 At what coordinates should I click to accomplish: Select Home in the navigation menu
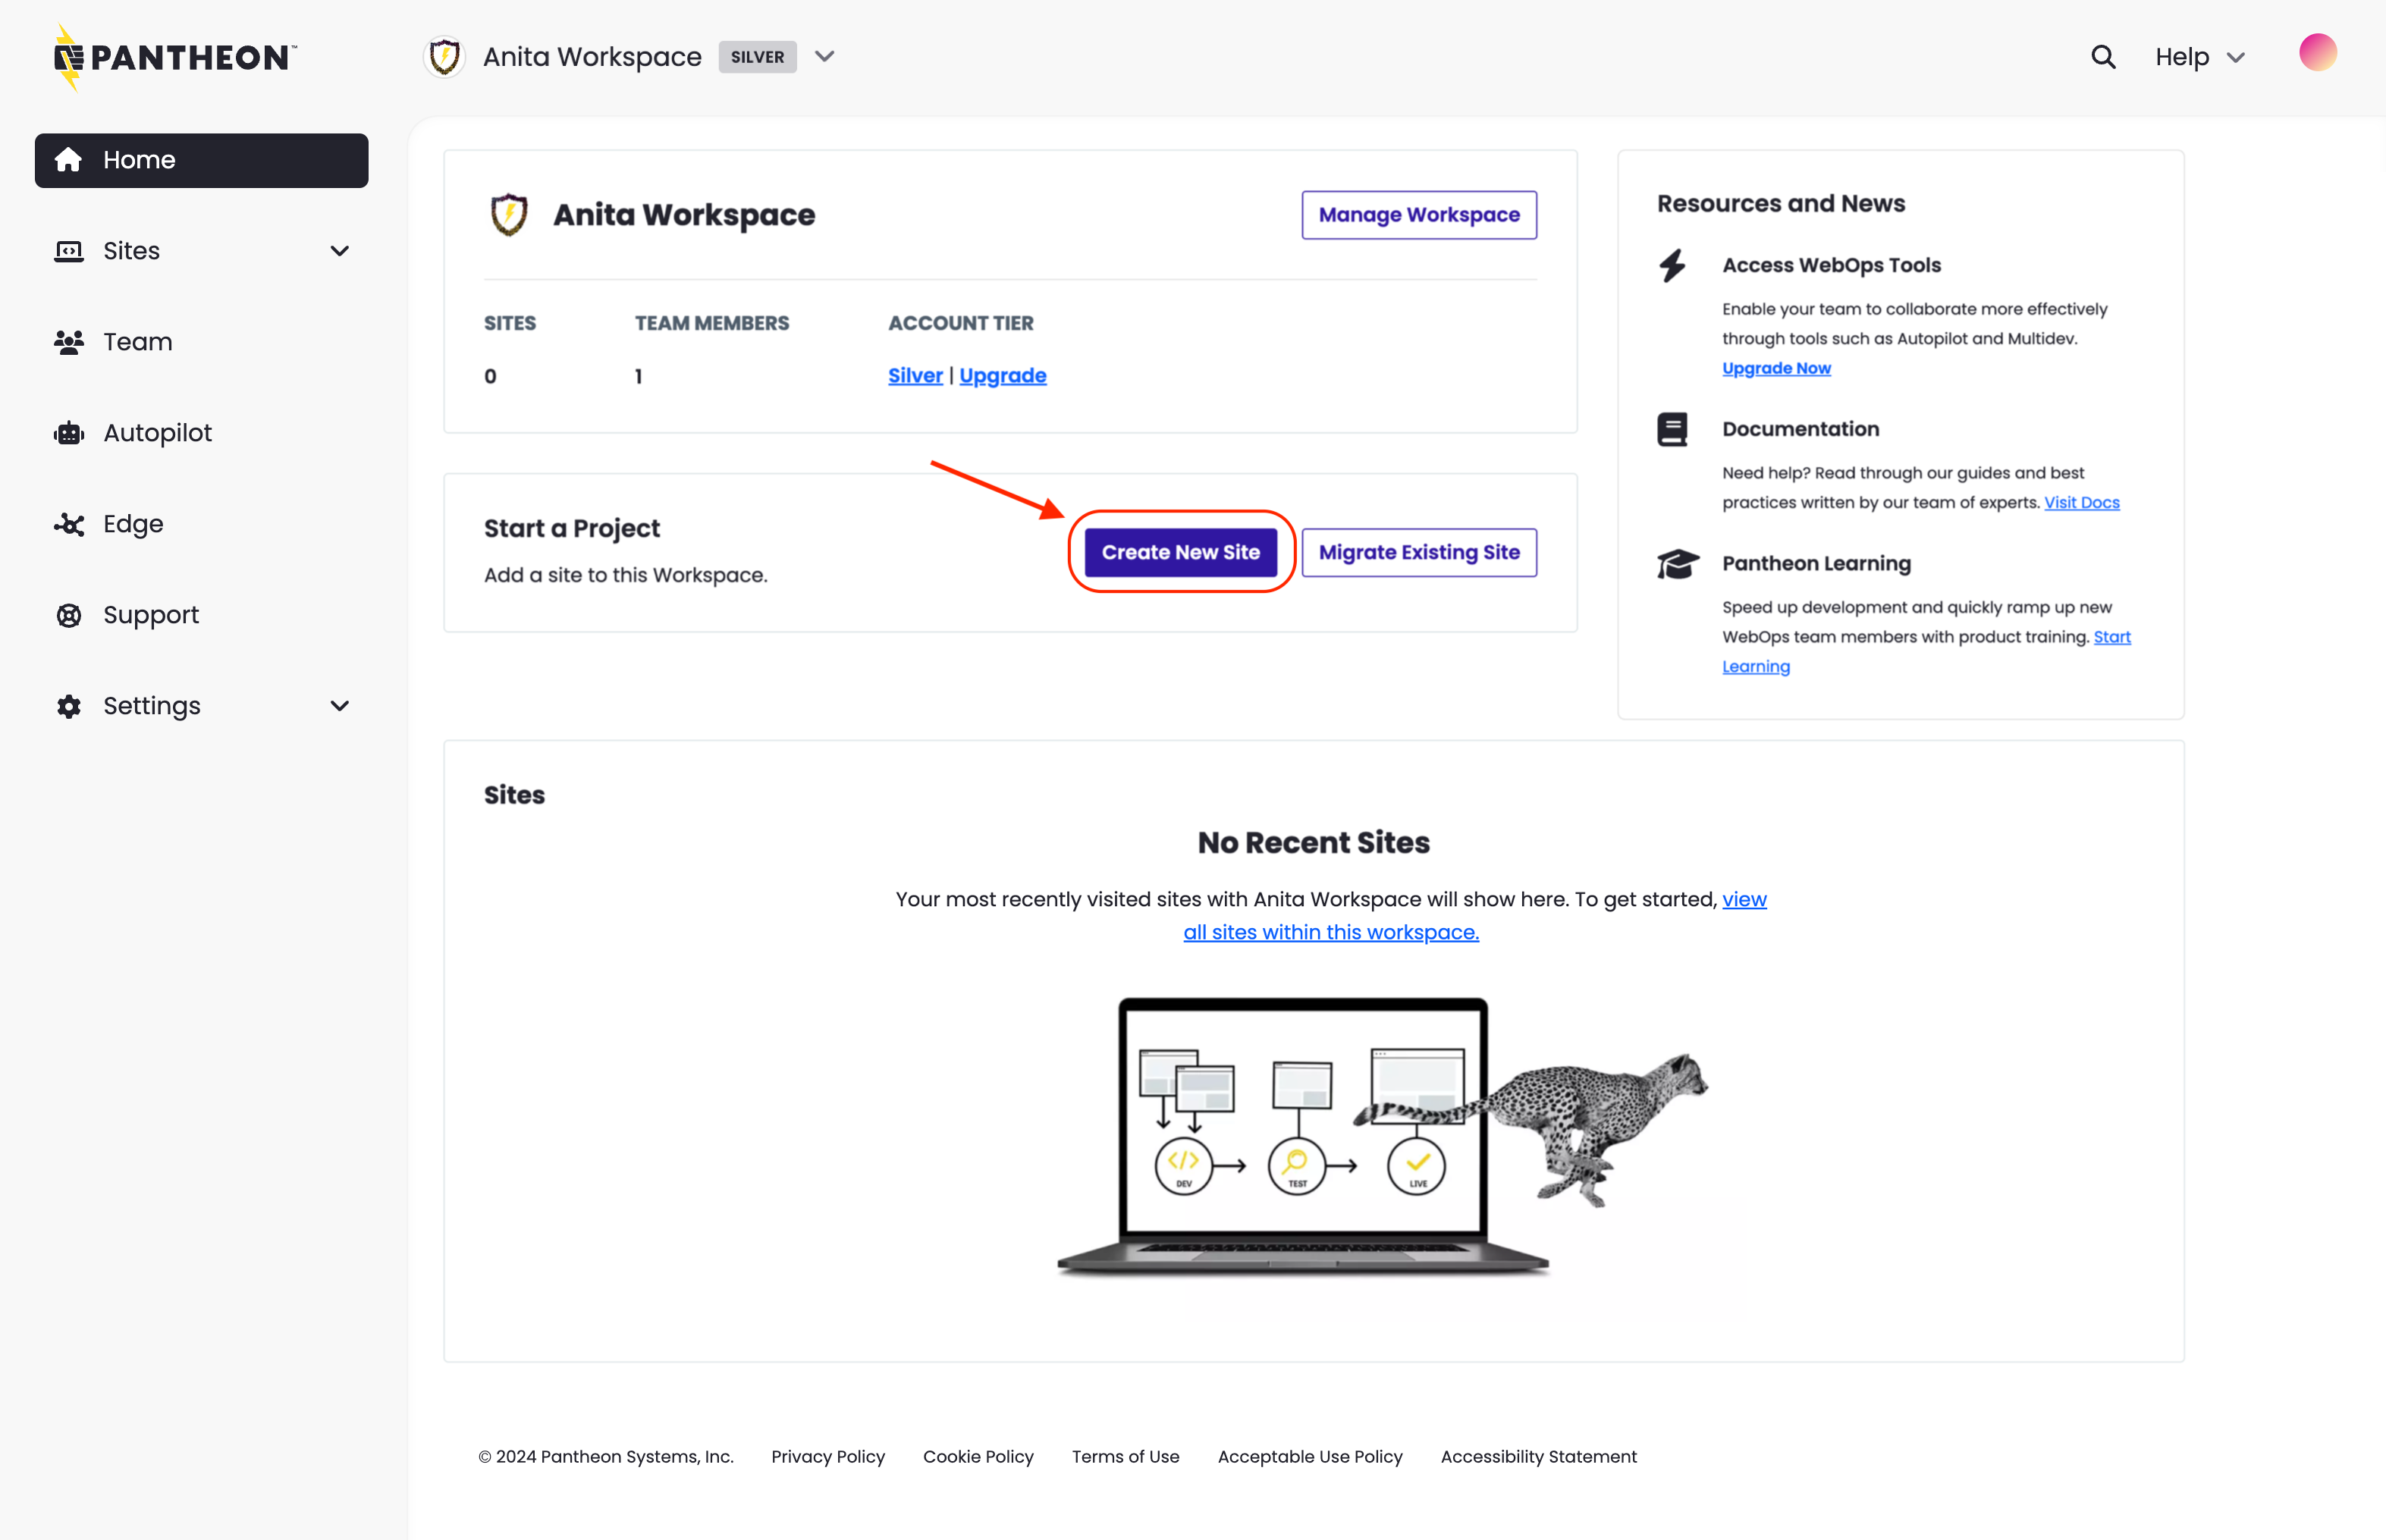(x=139, y=159)
